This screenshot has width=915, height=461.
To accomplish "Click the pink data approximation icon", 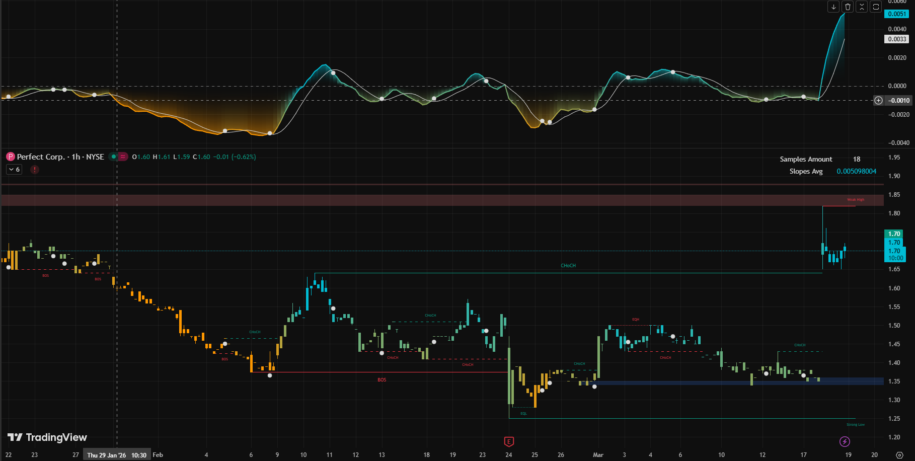I will 123,157.
